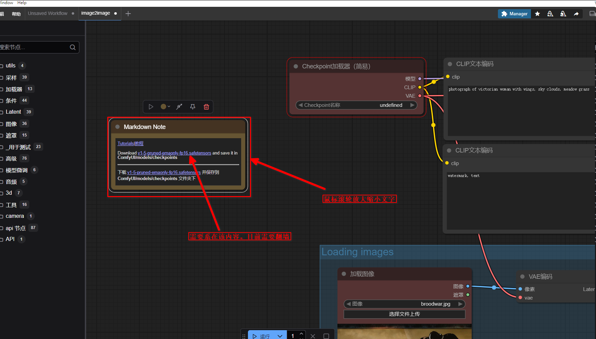Viewport: 596px width, 339px height.
Task: Open the Help menu
Action: 22,3
